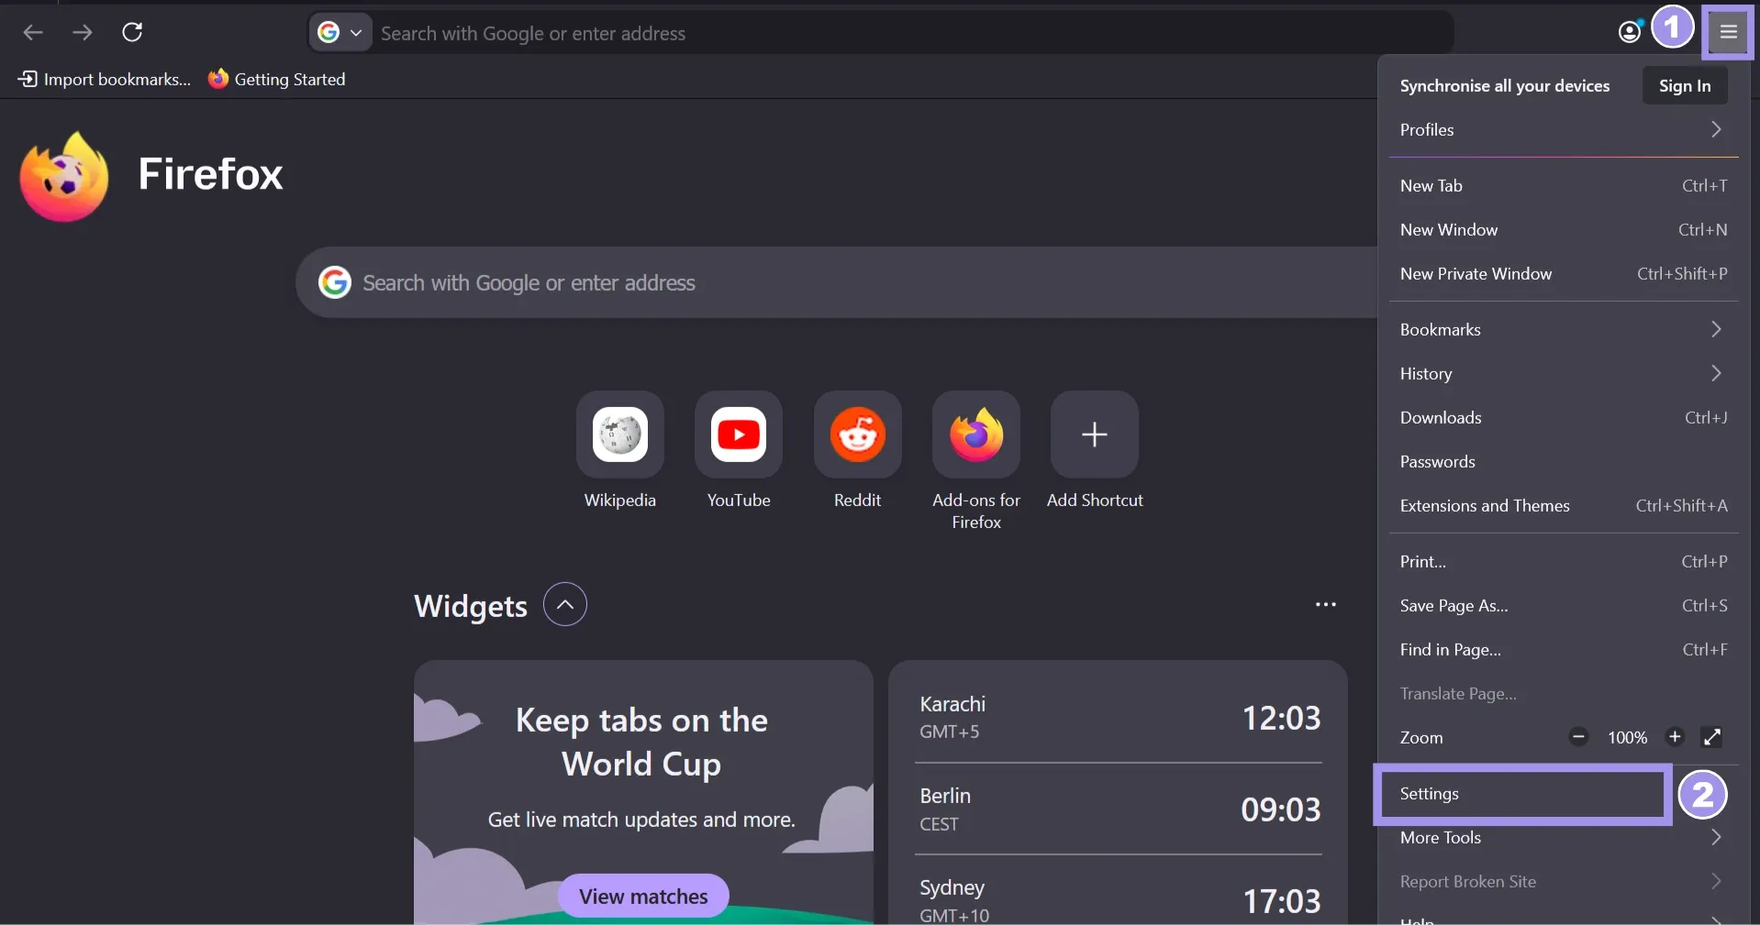The height and width of the screenshot is (925, 1760).
Task: Open the Widgets three-dot options menu
Action: coord(1326,605)
